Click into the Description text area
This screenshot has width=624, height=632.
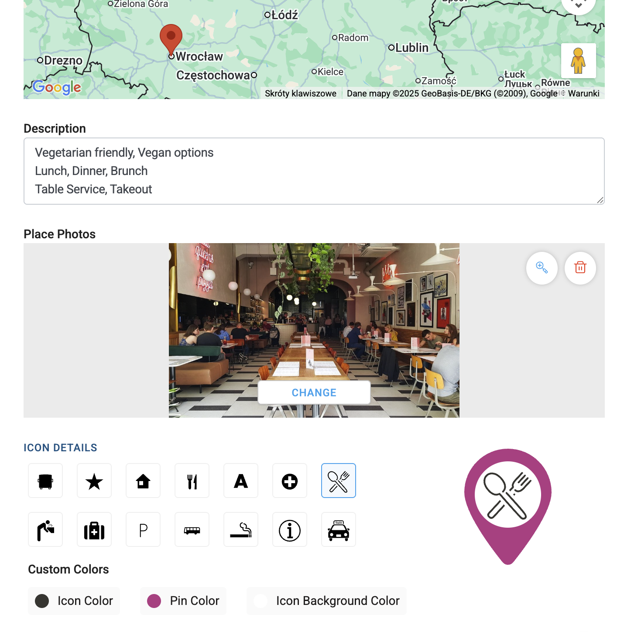tap(314, 171)
